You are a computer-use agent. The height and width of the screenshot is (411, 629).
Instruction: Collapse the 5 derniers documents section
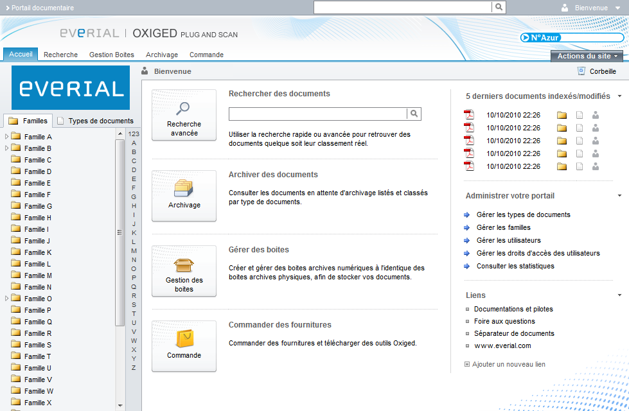[x=620, y=96]
